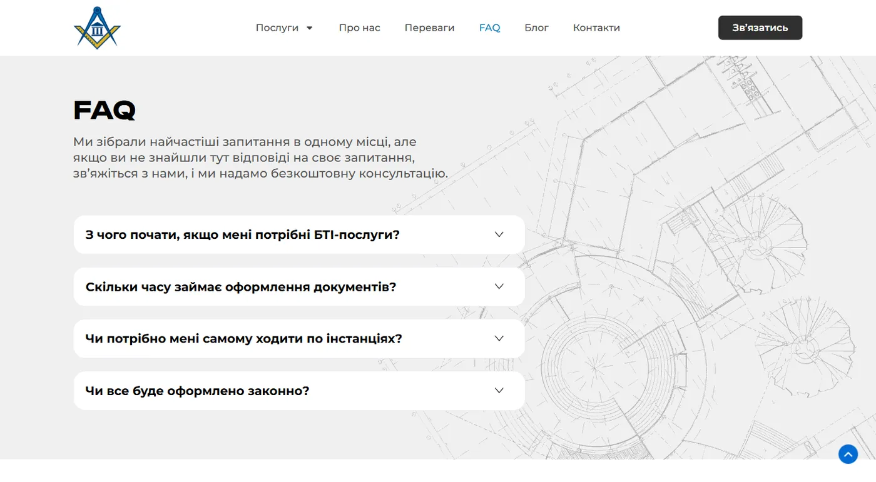Expand chevron for оформлення документів question

click(499, 286)
